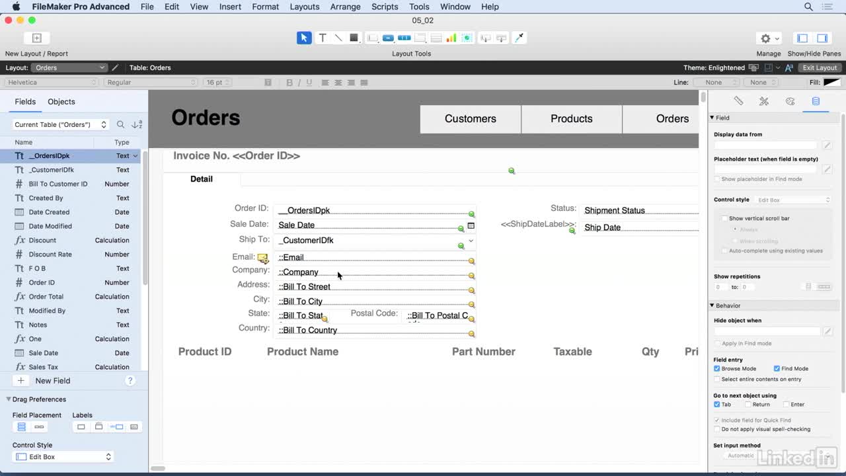The image size is (846, 476).
Task: Open the Helvetica font dropdown
Action: [x=52, y=83]
